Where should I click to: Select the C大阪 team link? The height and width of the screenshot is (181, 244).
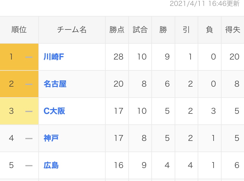[x=54, y=111]
